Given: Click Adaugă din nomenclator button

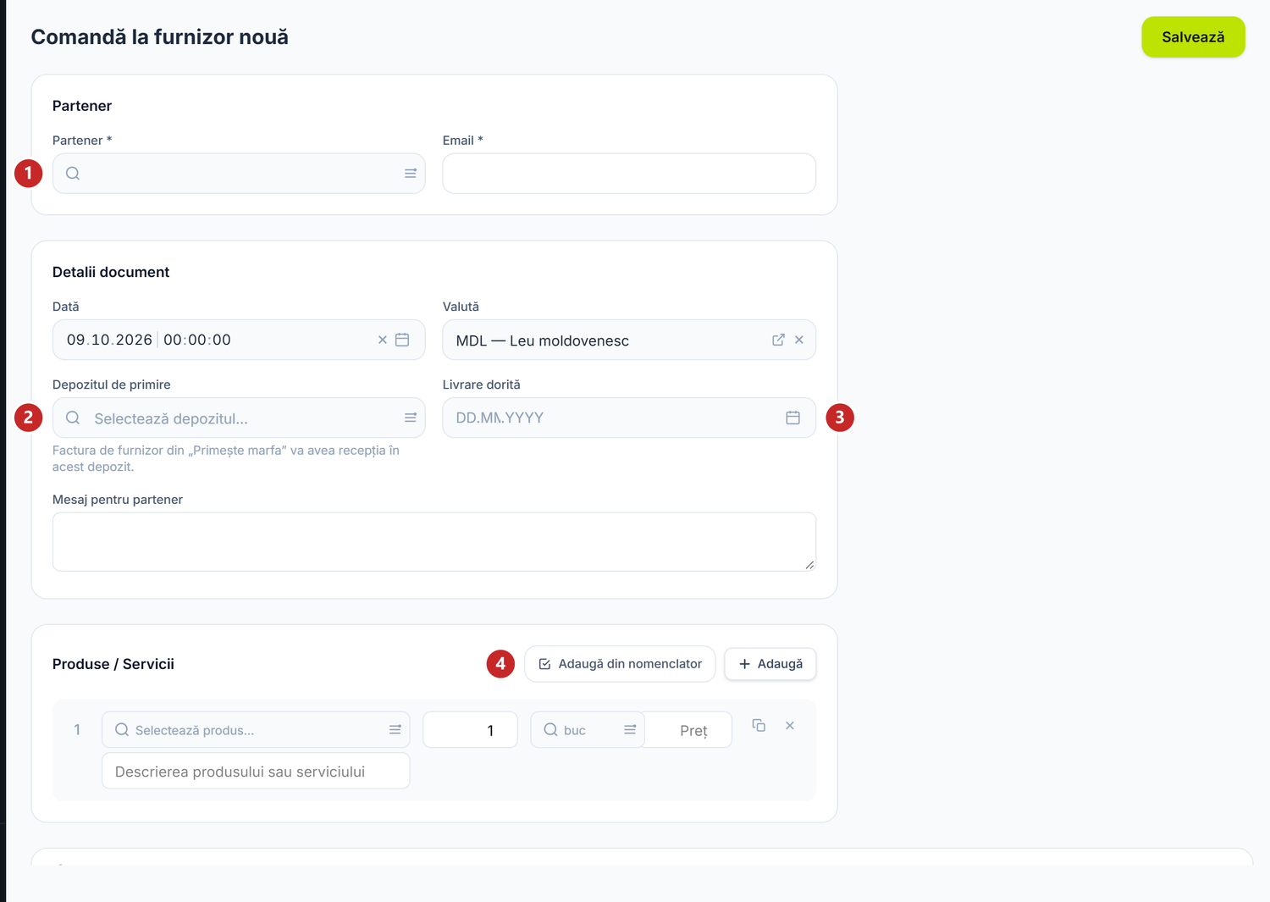Looking at the screenshot, I should 620,664.
